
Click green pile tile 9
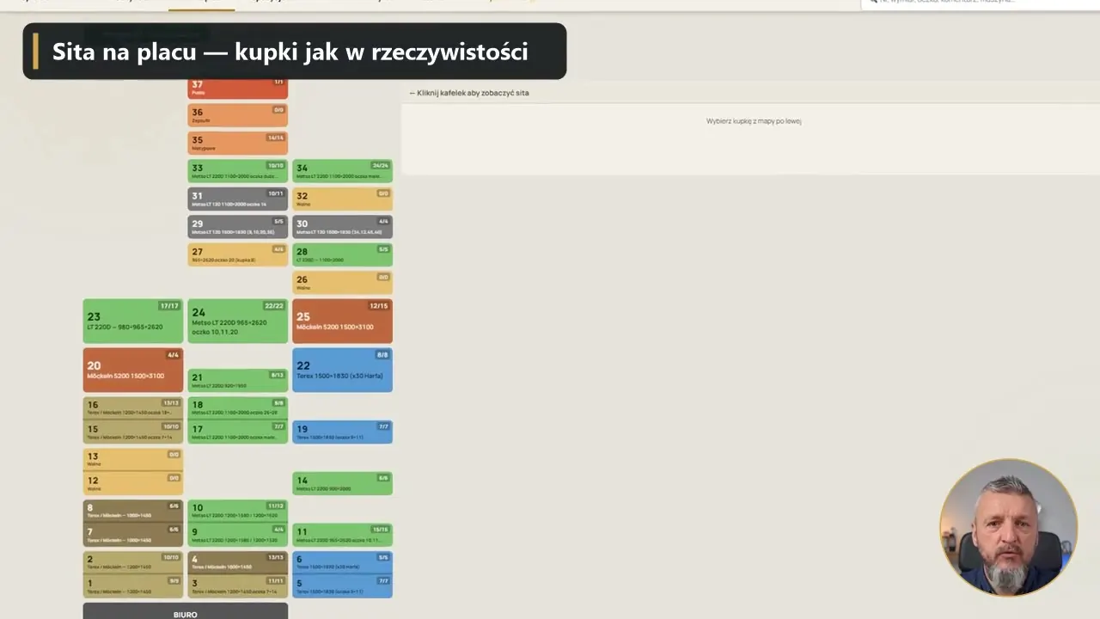click(237, 535)
